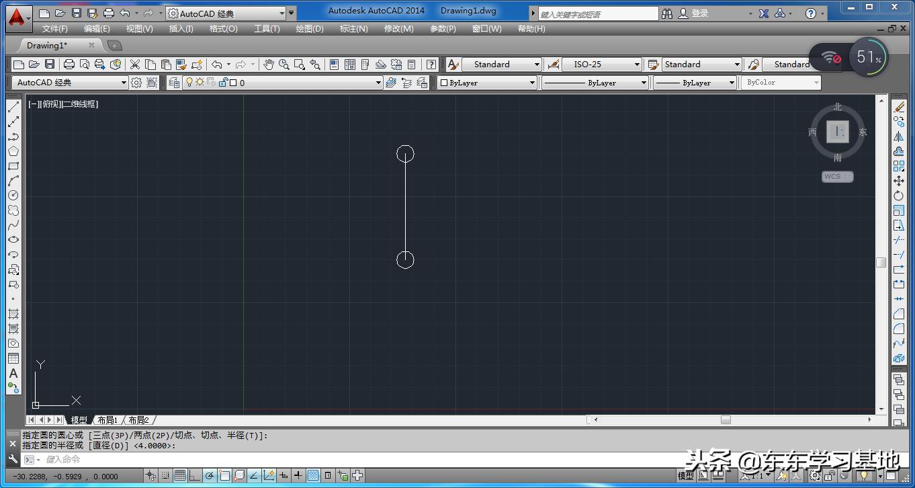The image size is (915, 488).
Task: Open Layer Properties Manager icon
Action: click(175, 83)
